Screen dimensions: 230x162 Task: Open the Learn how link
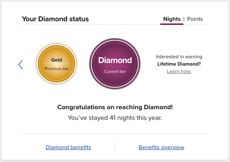click(179, 71)
